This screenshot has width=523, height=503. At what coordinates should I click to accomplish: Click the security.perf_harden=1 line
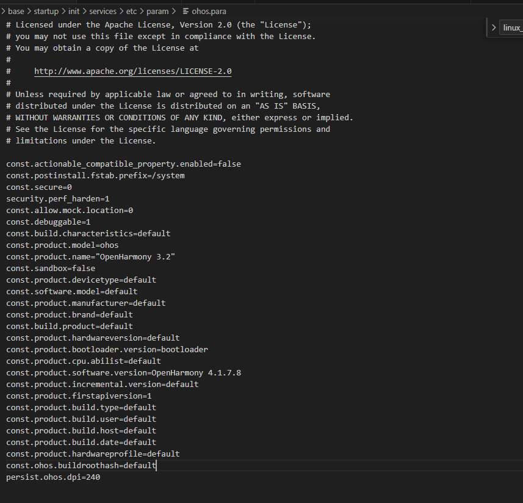pyautogui.click(x=58, y=199)
